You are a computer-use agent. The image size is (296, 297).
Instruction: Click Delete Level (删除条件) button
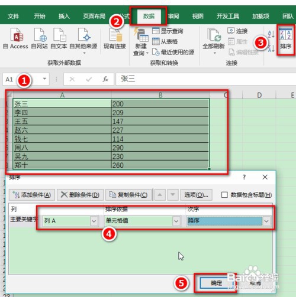80,195
